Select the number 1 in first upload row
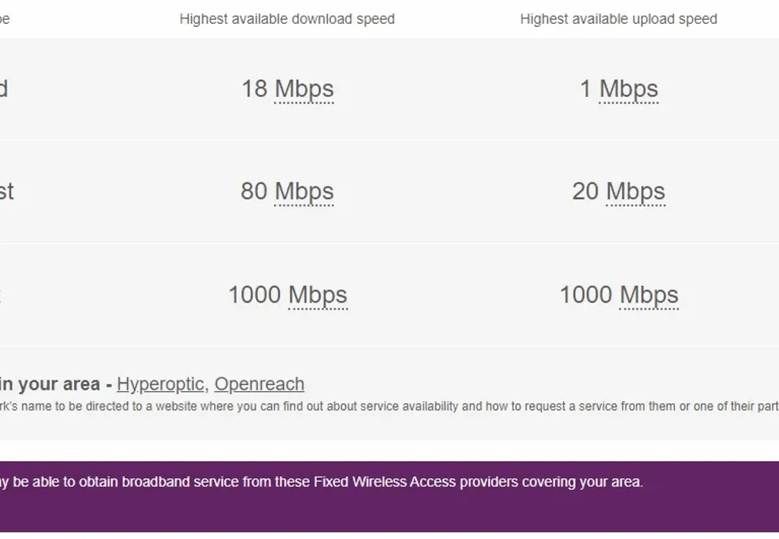Image resolution: width=779 pixels, height=539 pixels. pyautogui.click(x=586, y=89)
